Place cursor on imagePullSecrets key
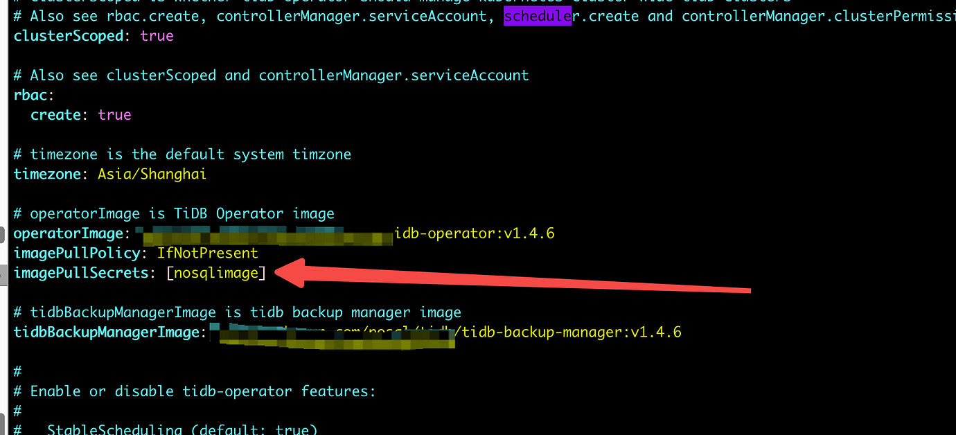The width and height of the screenshot is (956, 435). (x=80, y=273)
